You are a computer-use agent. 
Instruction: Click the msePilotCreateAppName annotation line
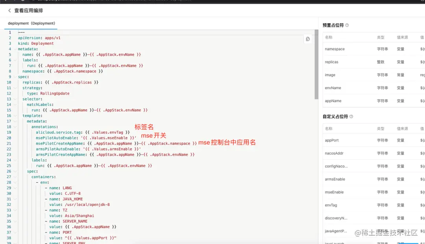click(116, 143)
